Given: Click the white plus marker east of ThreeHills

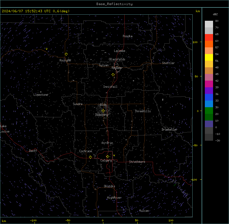Looking at the screenshot, I should click(x=163, y=100).
